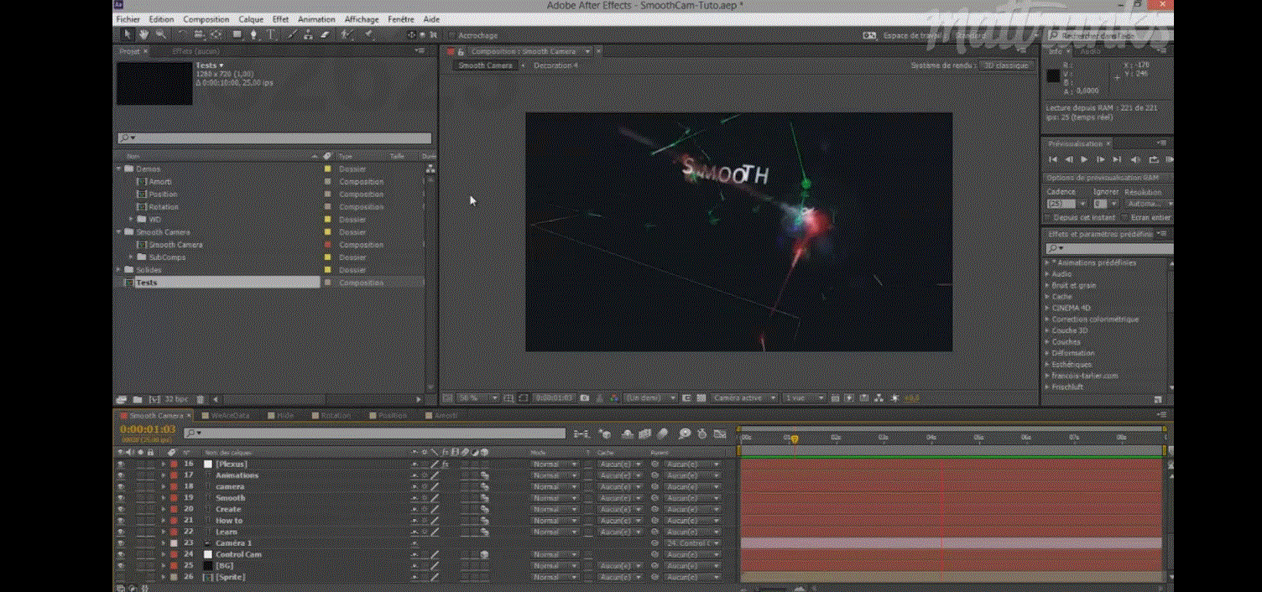The image size is (1262, 592).
Task: Select the Clone Stamp tool
Action: tap(308, 35)
